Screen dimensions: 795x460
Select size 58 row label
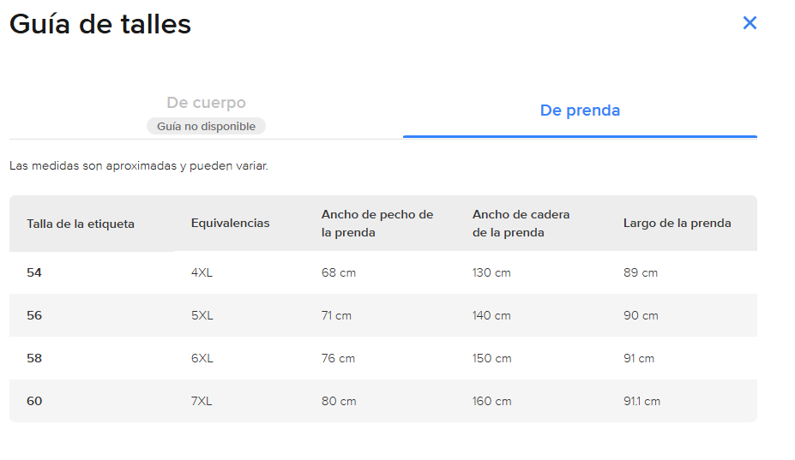tap(34, 358)
